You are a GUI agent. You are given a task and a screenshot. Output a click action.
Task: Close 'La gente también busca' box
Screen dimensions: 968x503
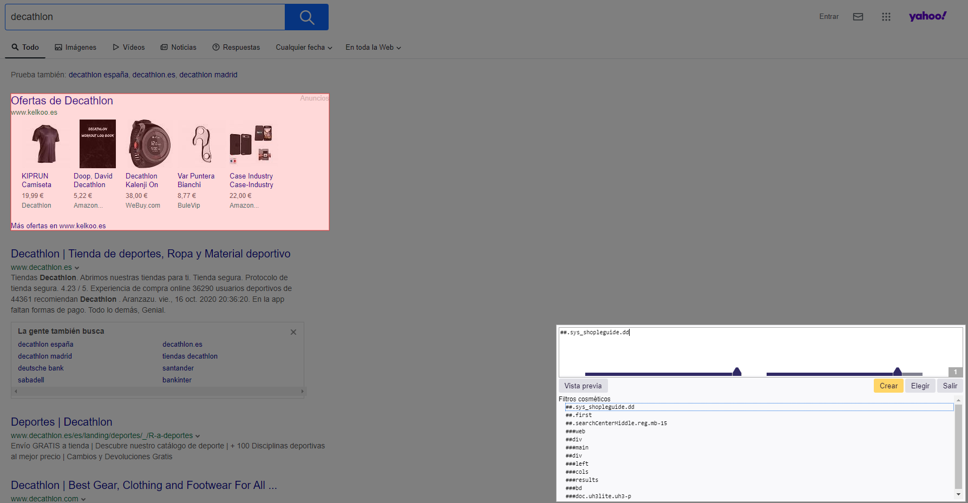(293, 332)
